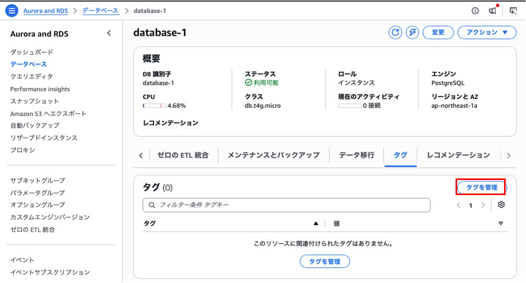Open イベントサブスクリプション in sidebar
The height and width of the screenshot is (283, 526).
click(50, 273)
